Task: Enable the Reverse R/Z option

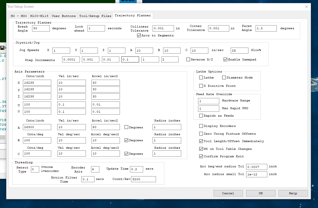Action: point(188,60)
